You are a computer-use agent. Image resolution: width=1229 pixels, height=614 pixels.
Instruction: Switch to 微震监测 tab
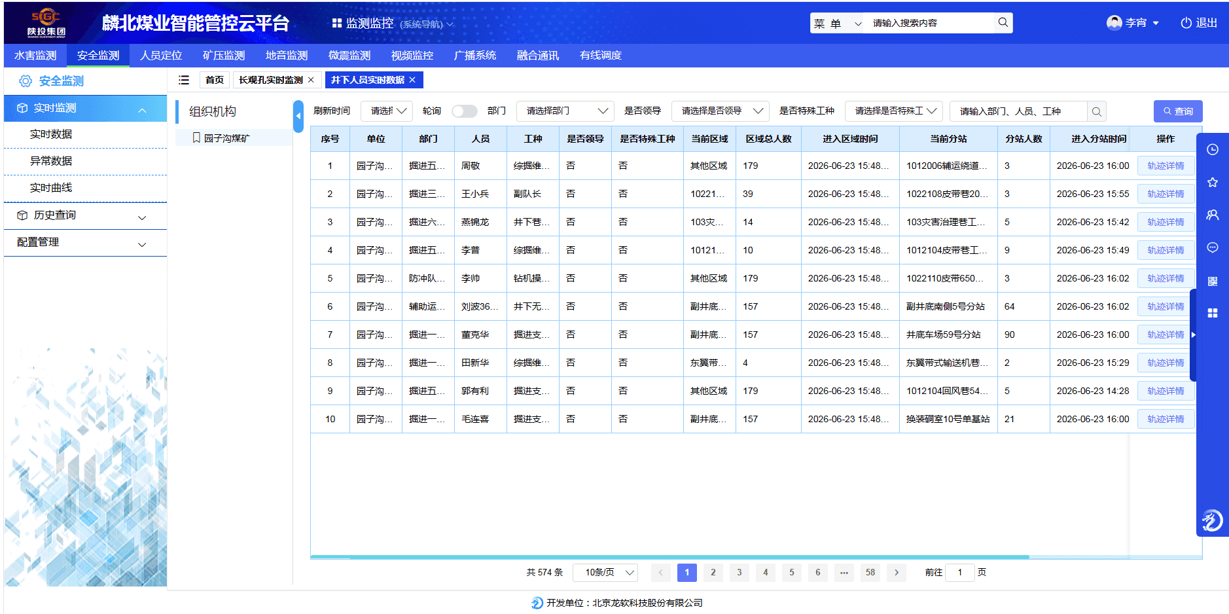[x=349, y=56]
